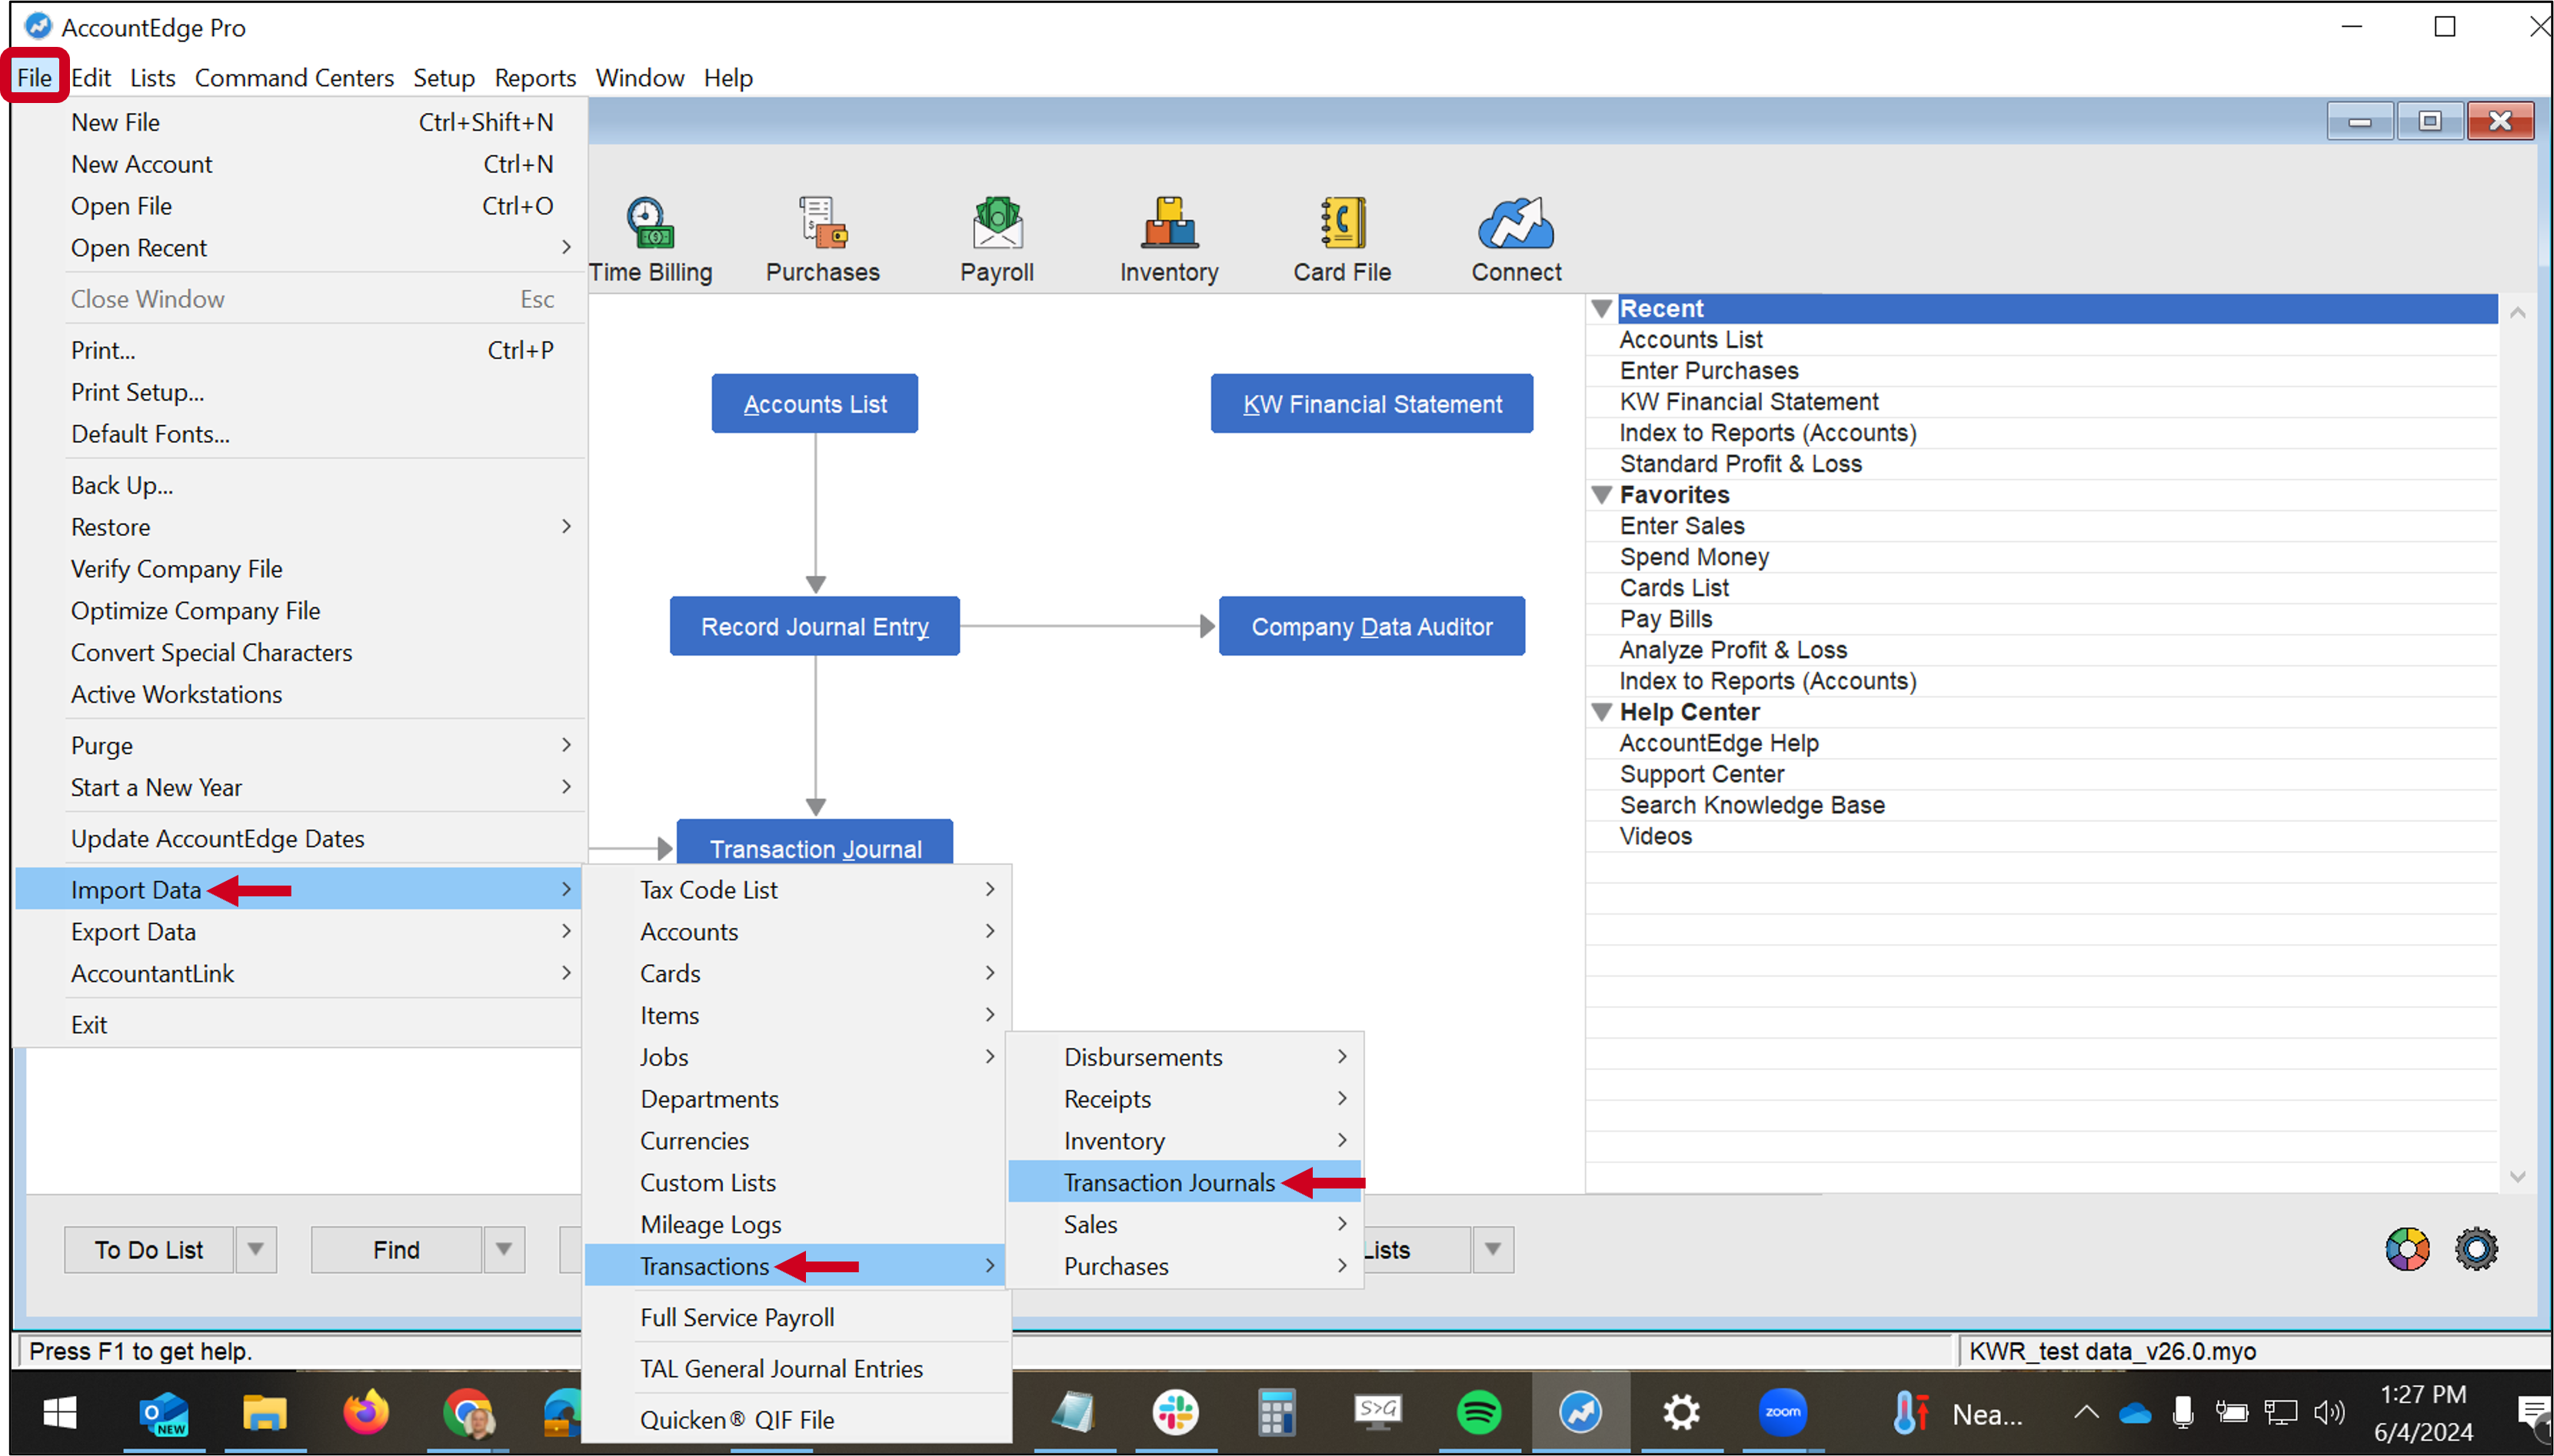The image size is (2554, 1456).
Task: Open the Payroll command center
Action: tap(997, 238)
